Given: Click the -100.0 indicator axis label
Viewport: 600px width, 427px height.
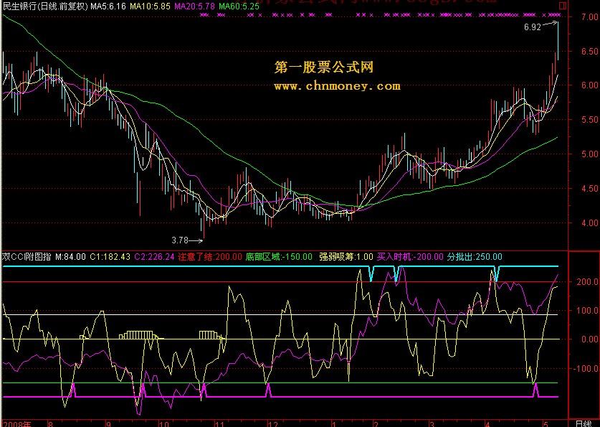Looking at the screenshot, I should coord(587,369).
